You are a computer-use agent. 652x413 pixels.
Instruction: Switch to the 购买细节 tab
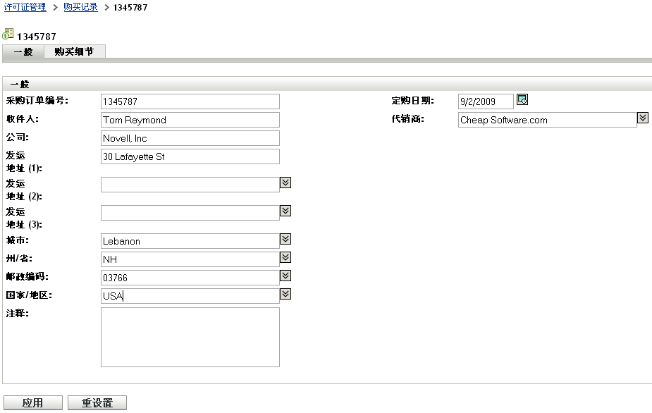(x=74, y=51)
